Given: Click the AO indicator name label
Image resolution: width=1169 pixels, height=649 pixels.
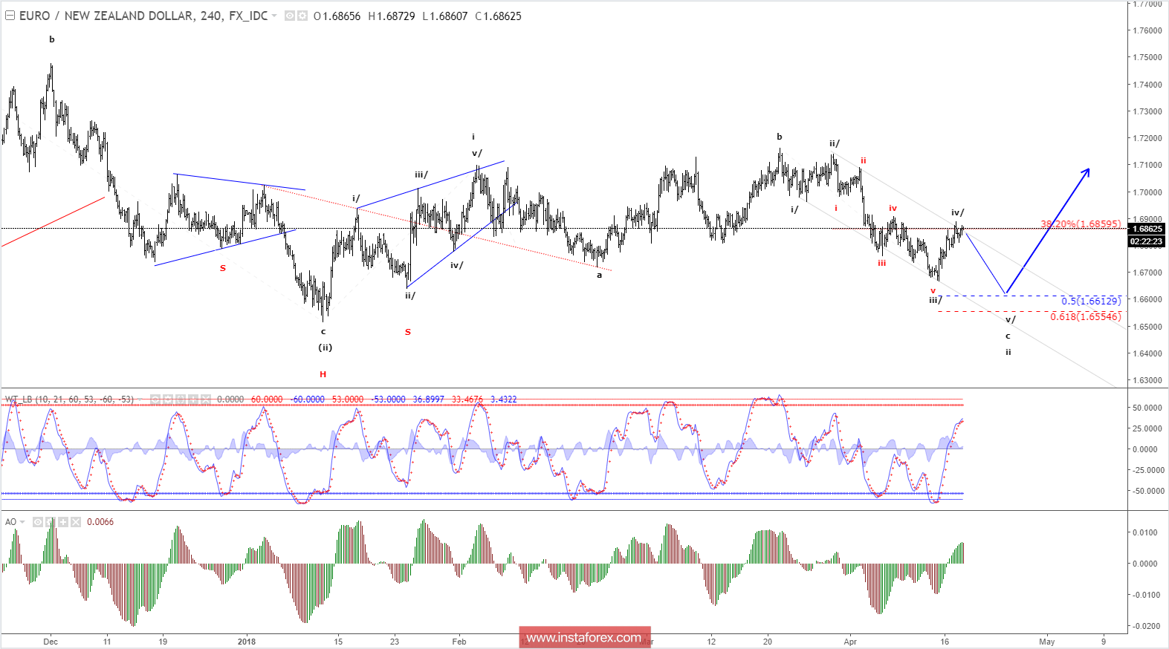Looking at the screenshot, I should 10,522.
